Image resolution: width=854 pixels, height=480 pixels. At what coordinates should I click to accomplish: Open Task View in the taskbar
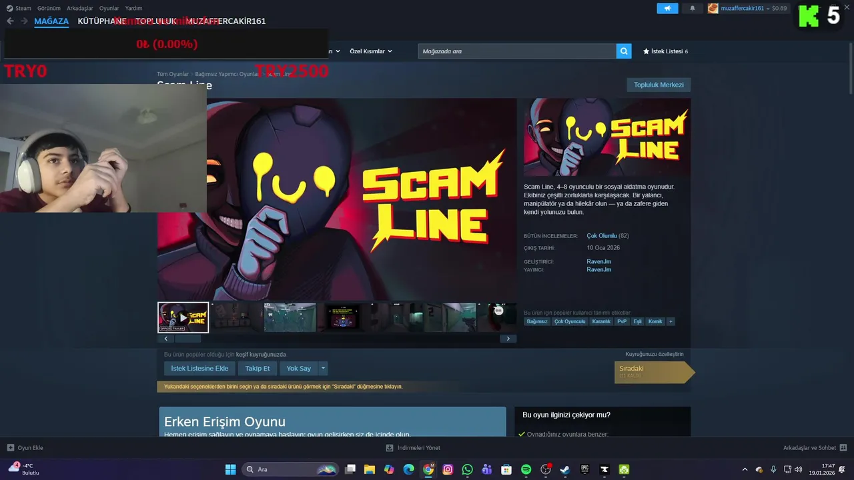(350, 469)
